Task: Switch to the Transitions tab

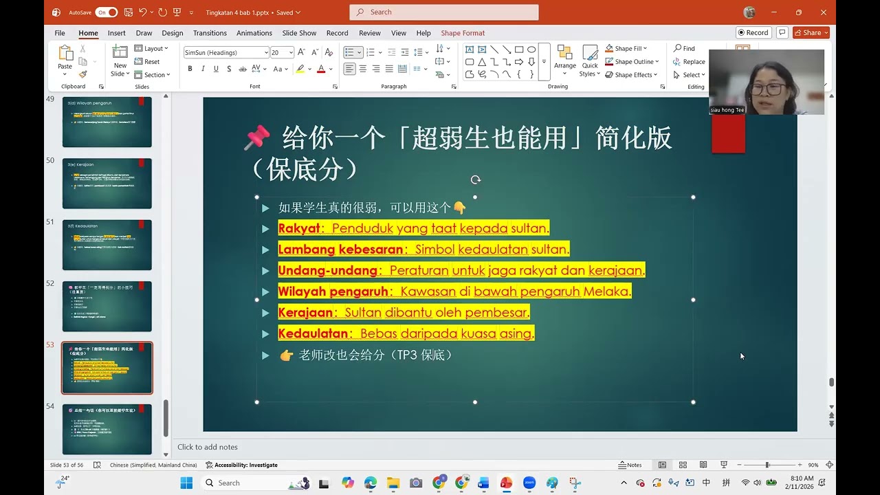Action: pos(210,33)
